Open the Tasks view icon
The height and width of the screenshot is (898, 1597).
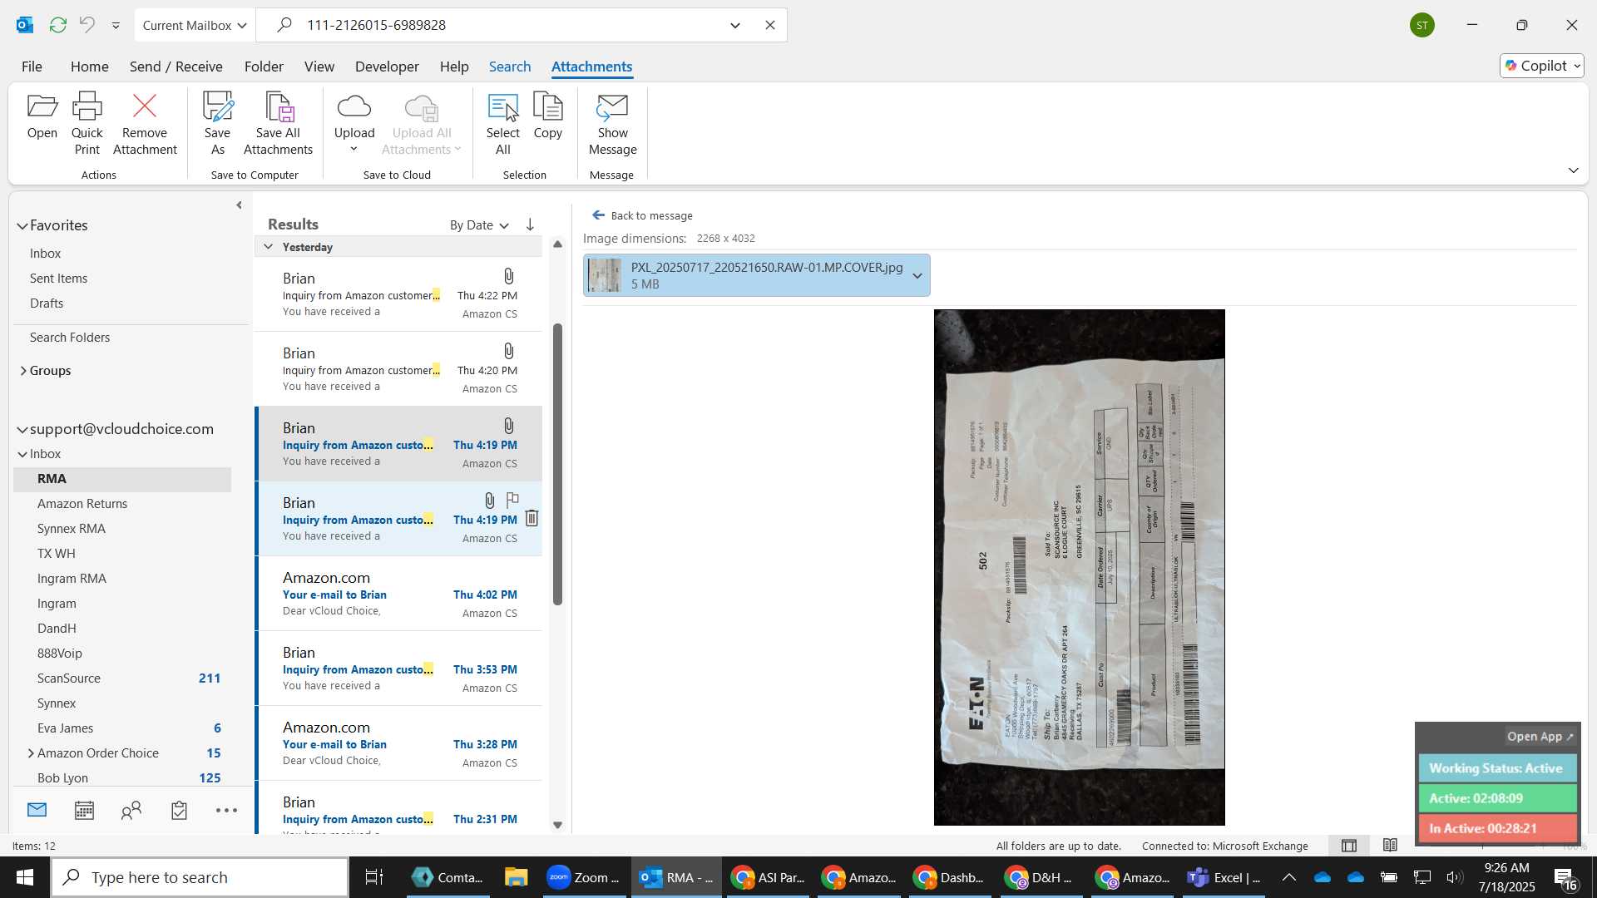[x=179, y=810]
